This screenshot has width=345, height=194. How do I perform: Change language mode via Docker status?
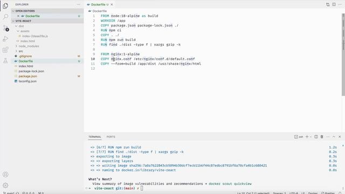pos(313,193)
